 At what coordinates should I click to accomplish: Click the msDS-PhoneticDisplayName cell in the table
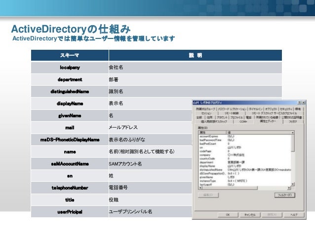tap(70, 140)
